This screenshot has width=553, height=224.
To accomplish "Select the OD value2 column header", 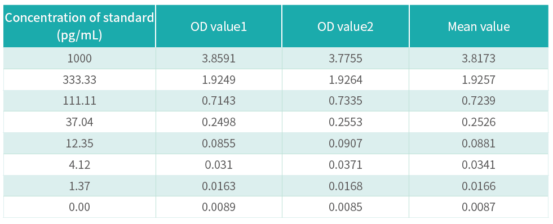I will [346, 26].
